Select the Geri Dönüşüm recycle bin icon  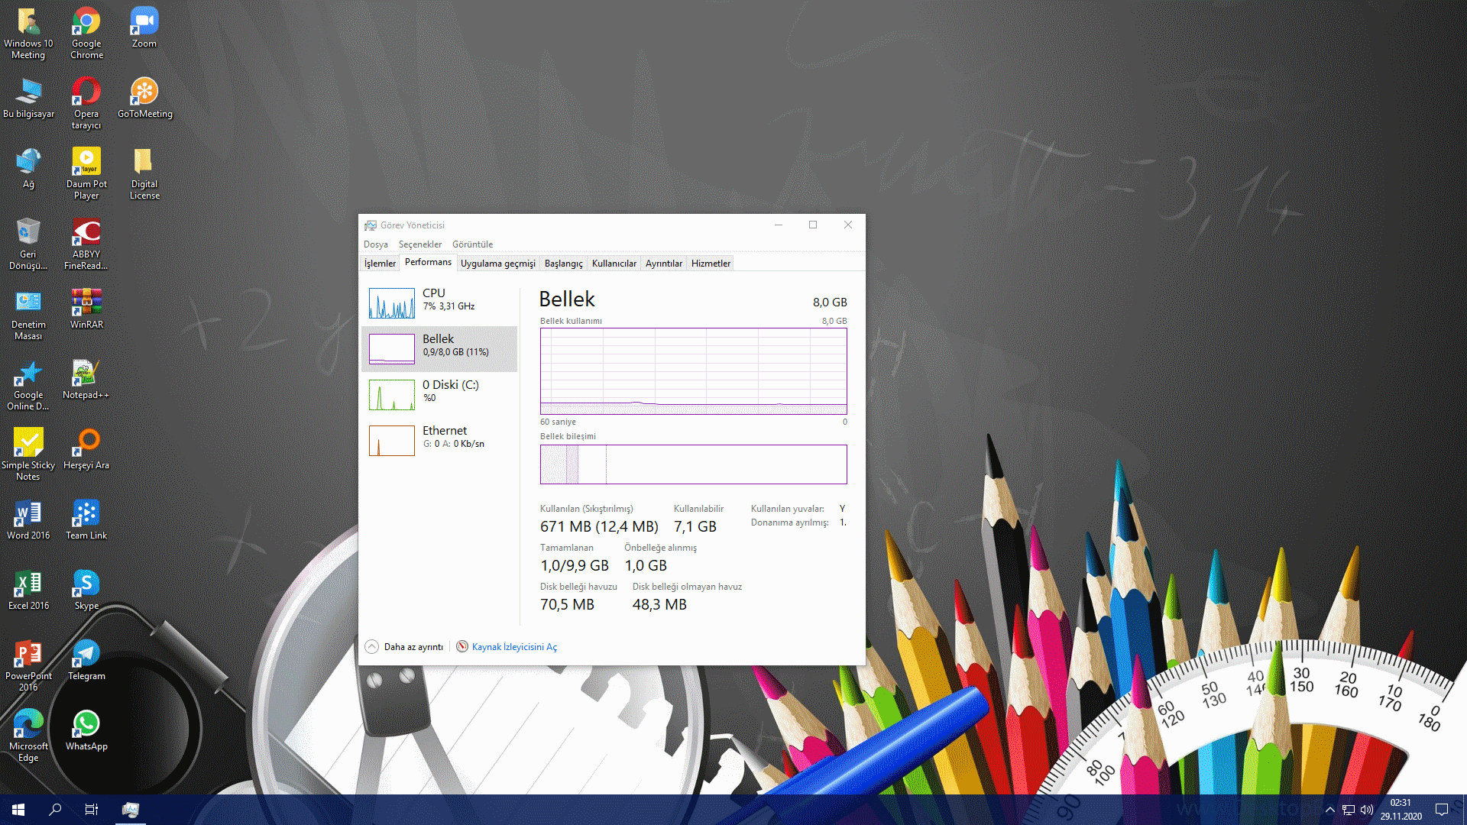(28, 244)
